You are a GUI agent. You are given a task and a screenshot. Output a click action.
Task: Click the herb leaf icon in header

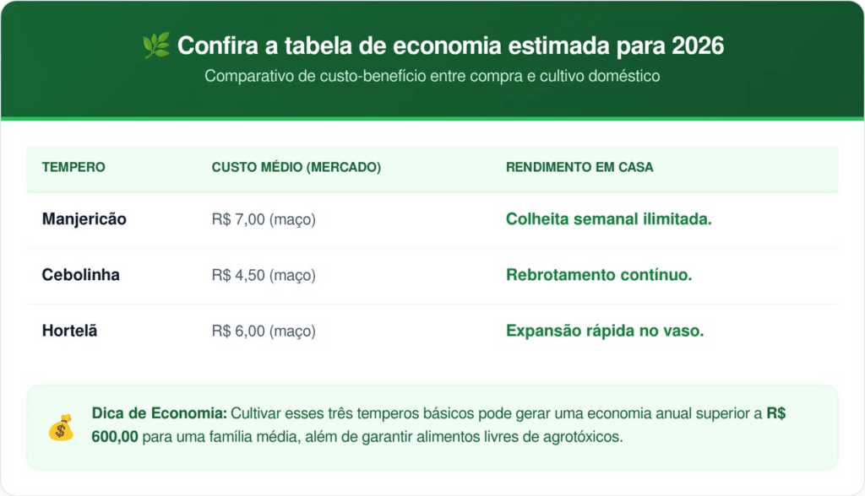tap(155, 45)
